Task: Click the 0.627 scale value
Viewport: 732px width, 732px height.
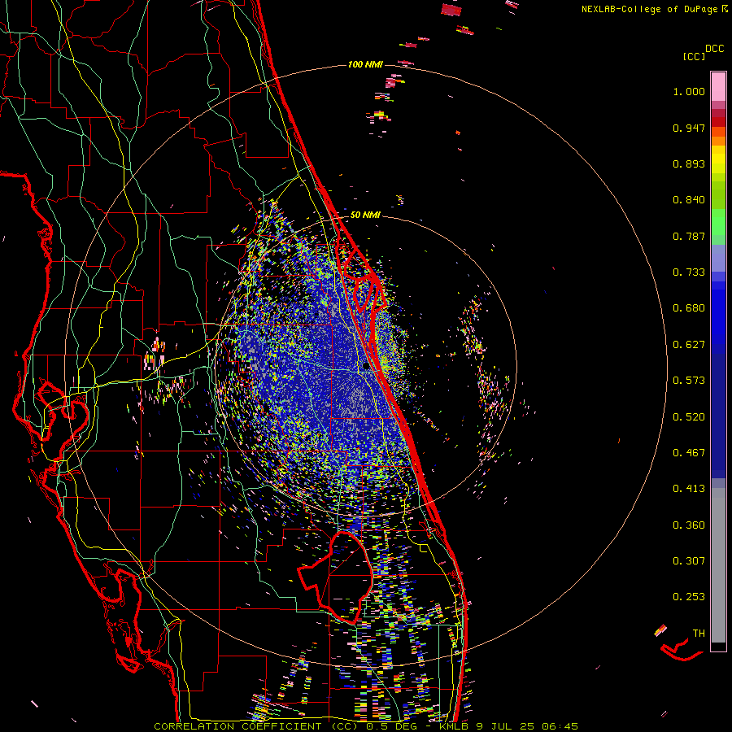Action: pyautogui.click(x=689, y=345)
